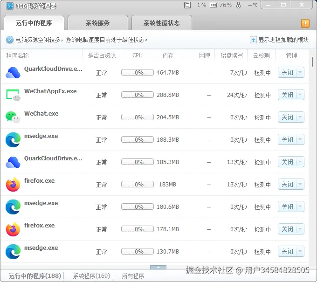Close the 130.7MB msedge.exe process
The height and width of the screenshot is (282, 317).
tap(287, 252)
